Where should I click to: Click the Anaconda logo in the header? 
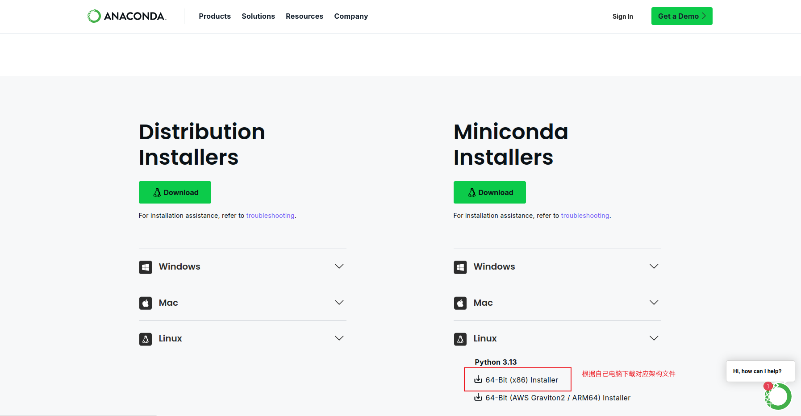127,16
